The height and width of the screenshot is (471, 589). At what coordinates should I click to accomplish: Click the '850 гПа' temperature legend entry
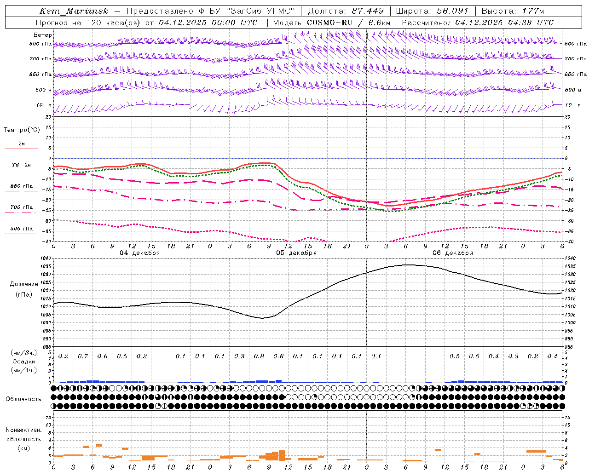point(21,186)
